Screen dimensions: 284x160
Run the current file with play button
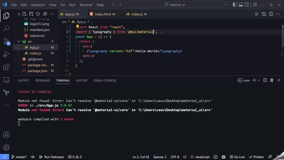click(257, 14)
